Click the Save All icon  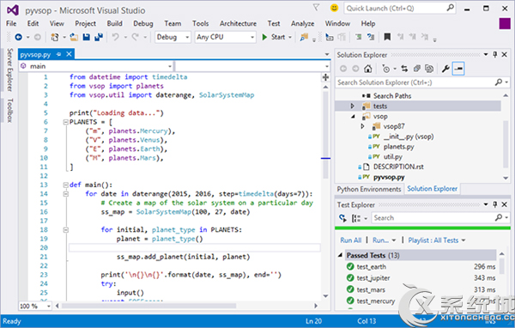[99, 37]
